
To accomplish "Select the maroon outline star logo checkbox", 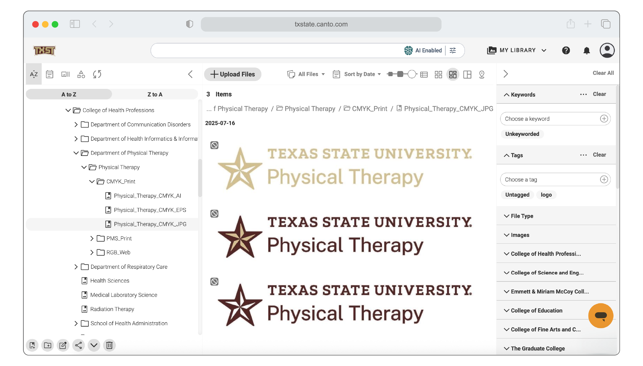I will coord(214,282).
